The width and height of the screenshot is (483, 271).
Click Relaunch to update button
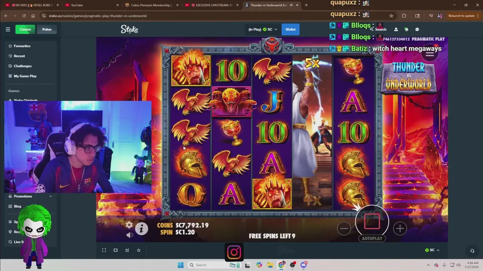461,16
